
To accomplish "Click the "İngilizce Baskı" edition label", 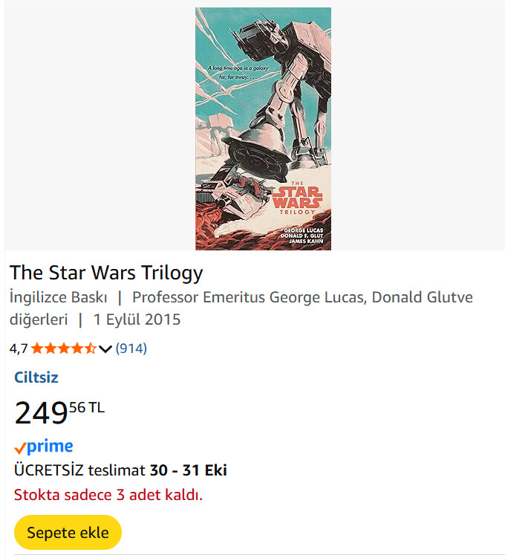I will point(59,297).
